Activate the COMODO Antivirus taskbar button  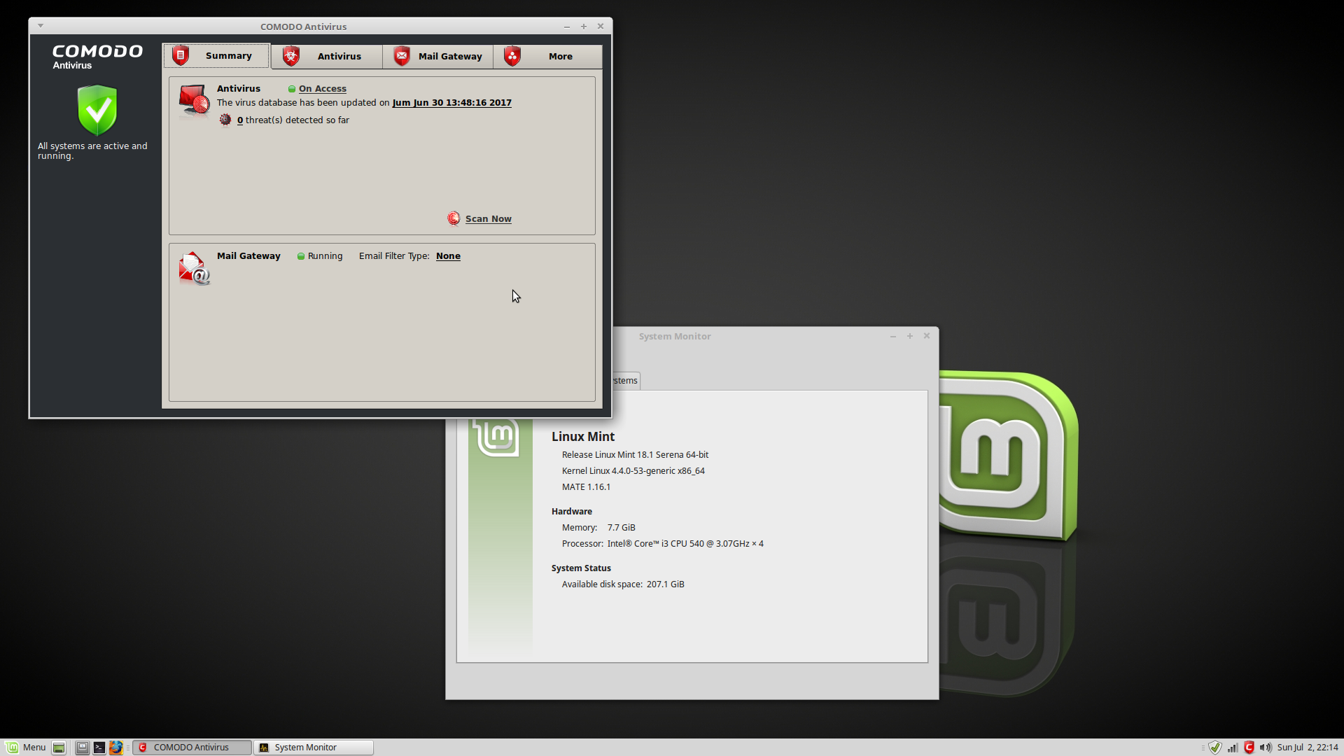point(192,748)
